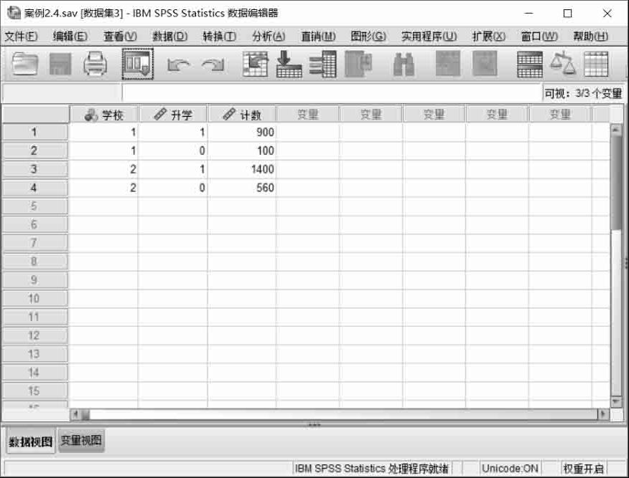The height and width of the screenshot is (478, 629).
Task: Open the 窗口(W) menu
Action: (539, 37)
